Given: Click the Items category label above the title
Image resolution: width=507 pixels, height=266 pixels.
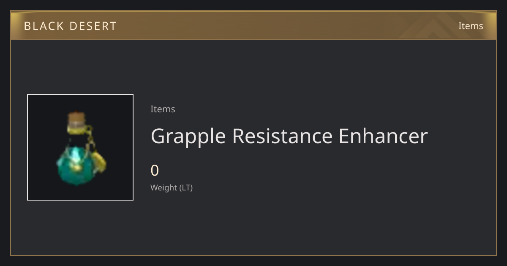Looking at the screenshot, I should (163, 109).
